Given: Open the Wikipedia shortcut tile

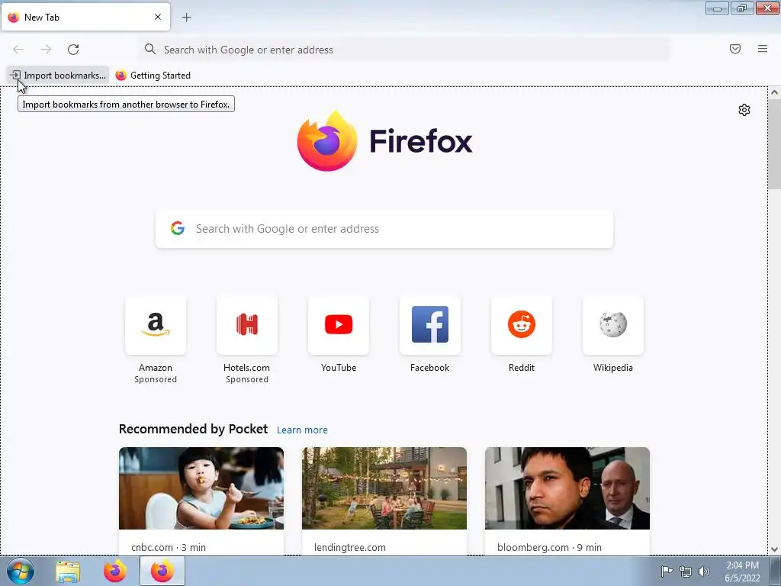Looking at the screenshot, I should click(613, 325).
